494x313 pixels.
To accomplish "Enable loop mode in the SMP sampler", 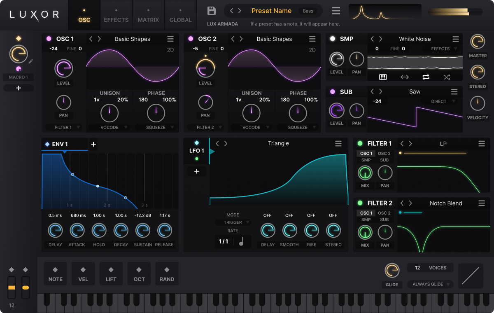I will [x=426, y=77].
